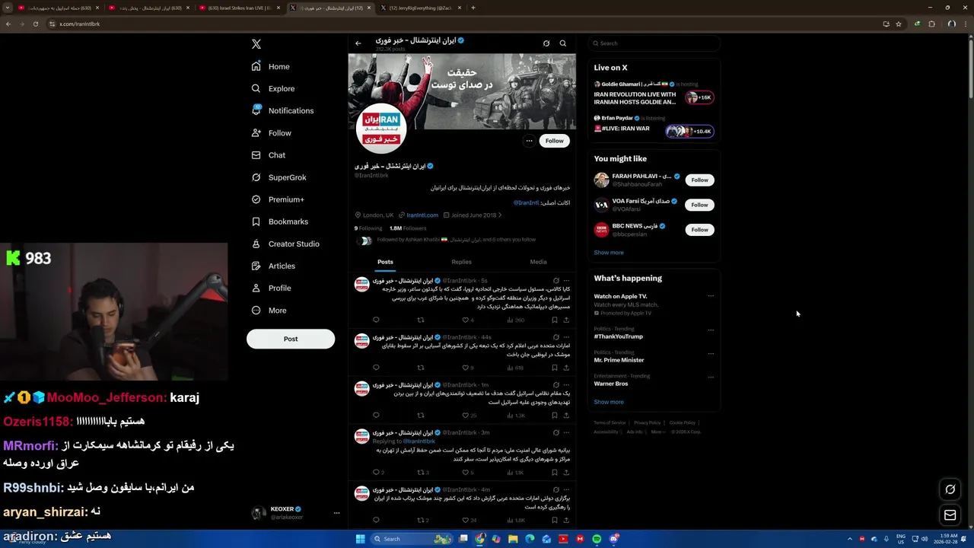
Task: Click the white Post button
Action: coord(291,339)
